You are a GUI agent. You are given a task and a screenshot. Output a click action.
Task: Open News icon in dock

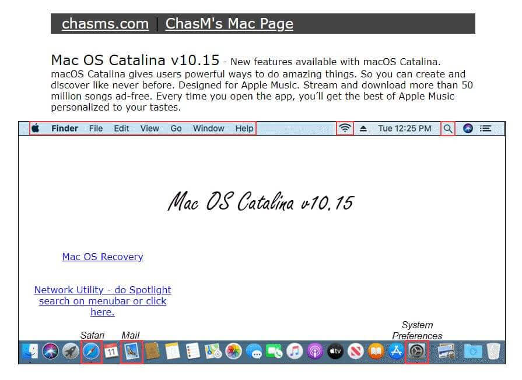(x=356, y=351)
